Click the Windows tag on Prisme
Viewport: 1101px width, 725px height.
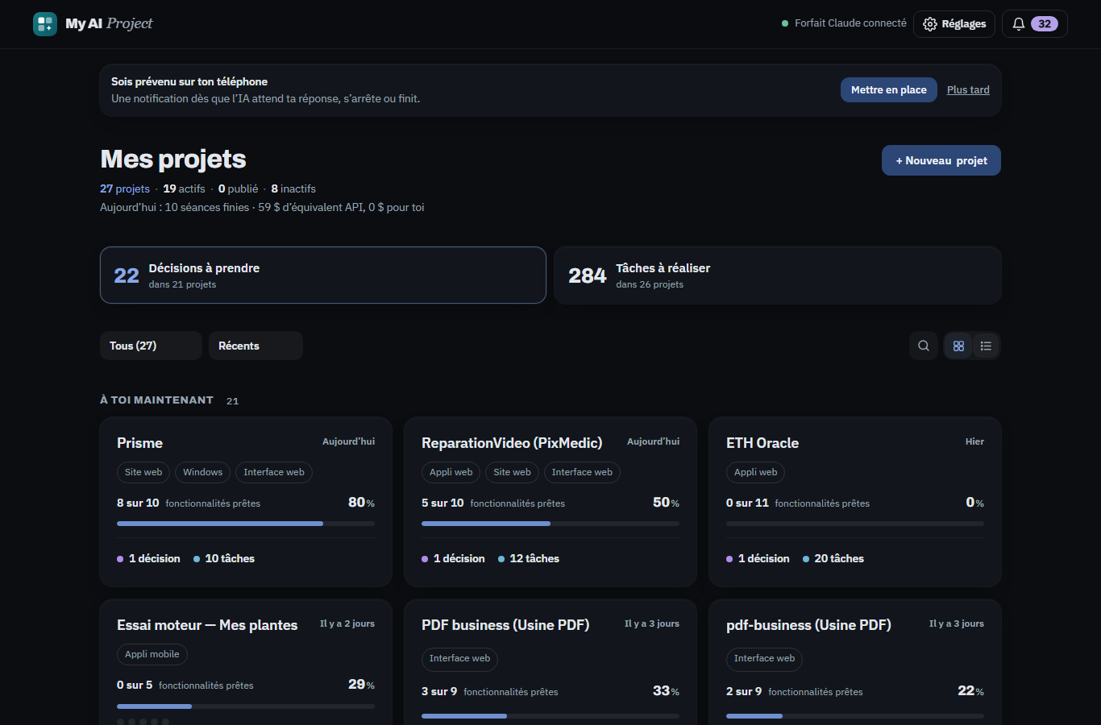[202, 472]
